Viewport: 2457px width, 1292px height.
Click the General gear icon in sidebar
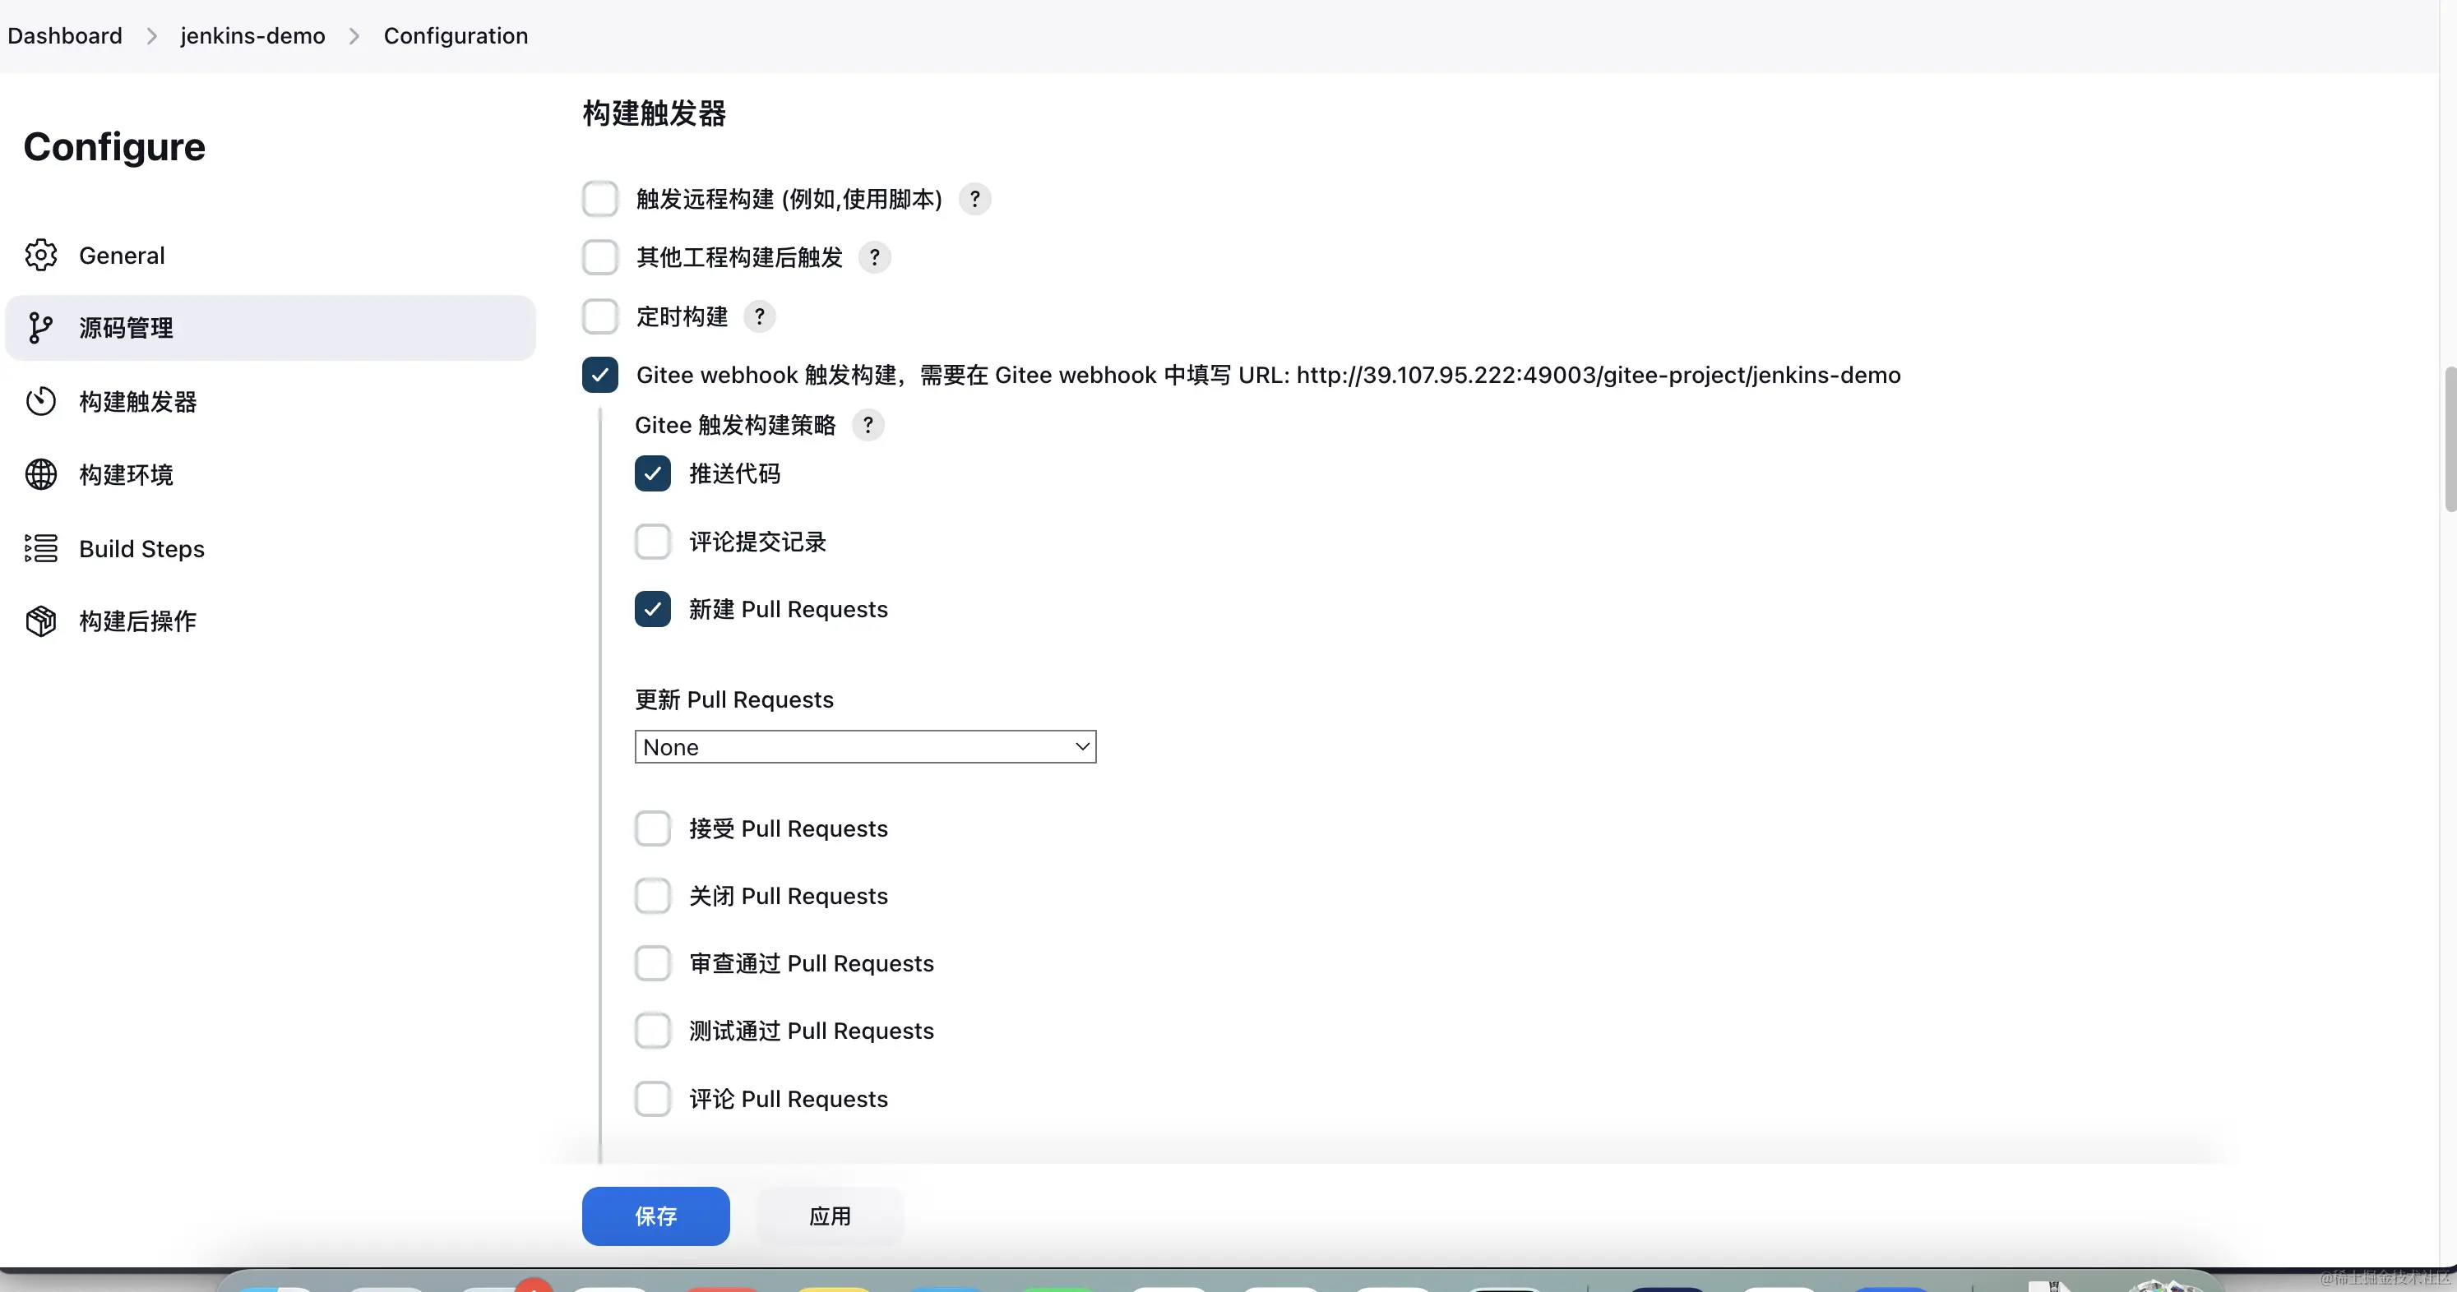[x=41, y=256]
